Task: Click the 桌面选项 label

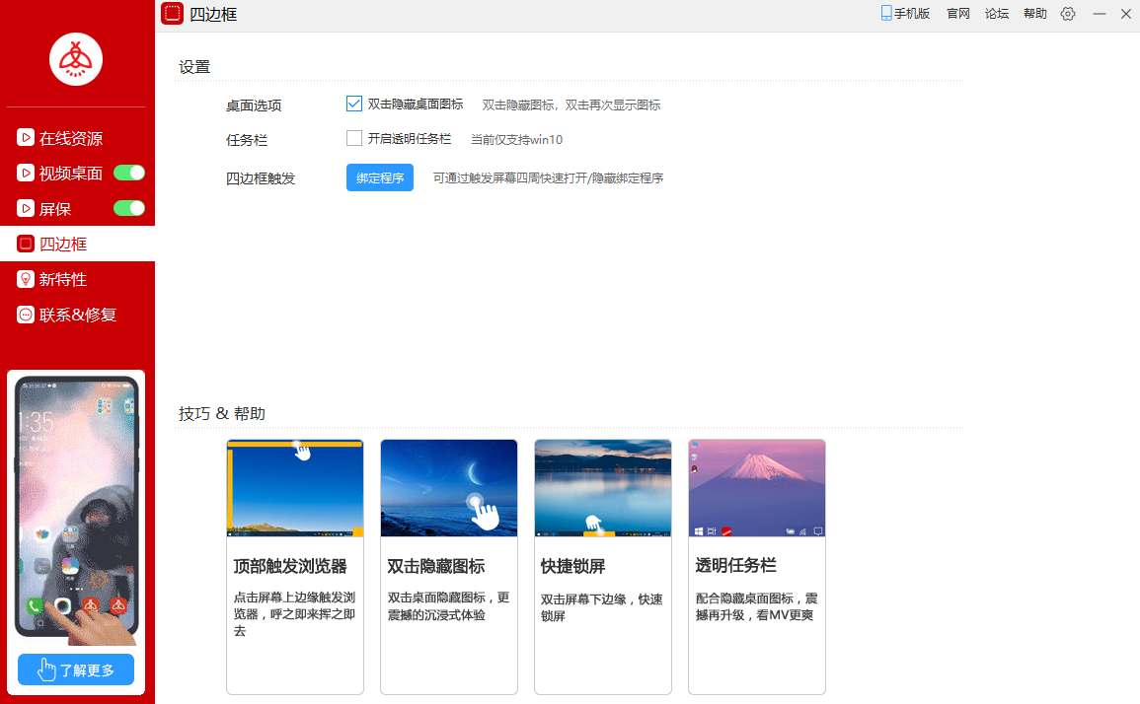Action: tap(254, 106)
